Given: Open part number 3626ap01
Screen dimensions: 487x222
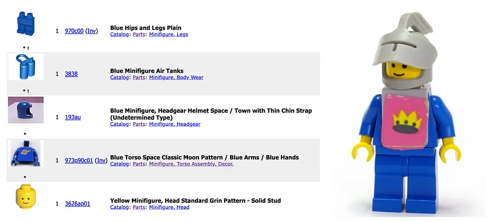Looking at the screenshot, I should pyautogui.click(x=77, y=204).
